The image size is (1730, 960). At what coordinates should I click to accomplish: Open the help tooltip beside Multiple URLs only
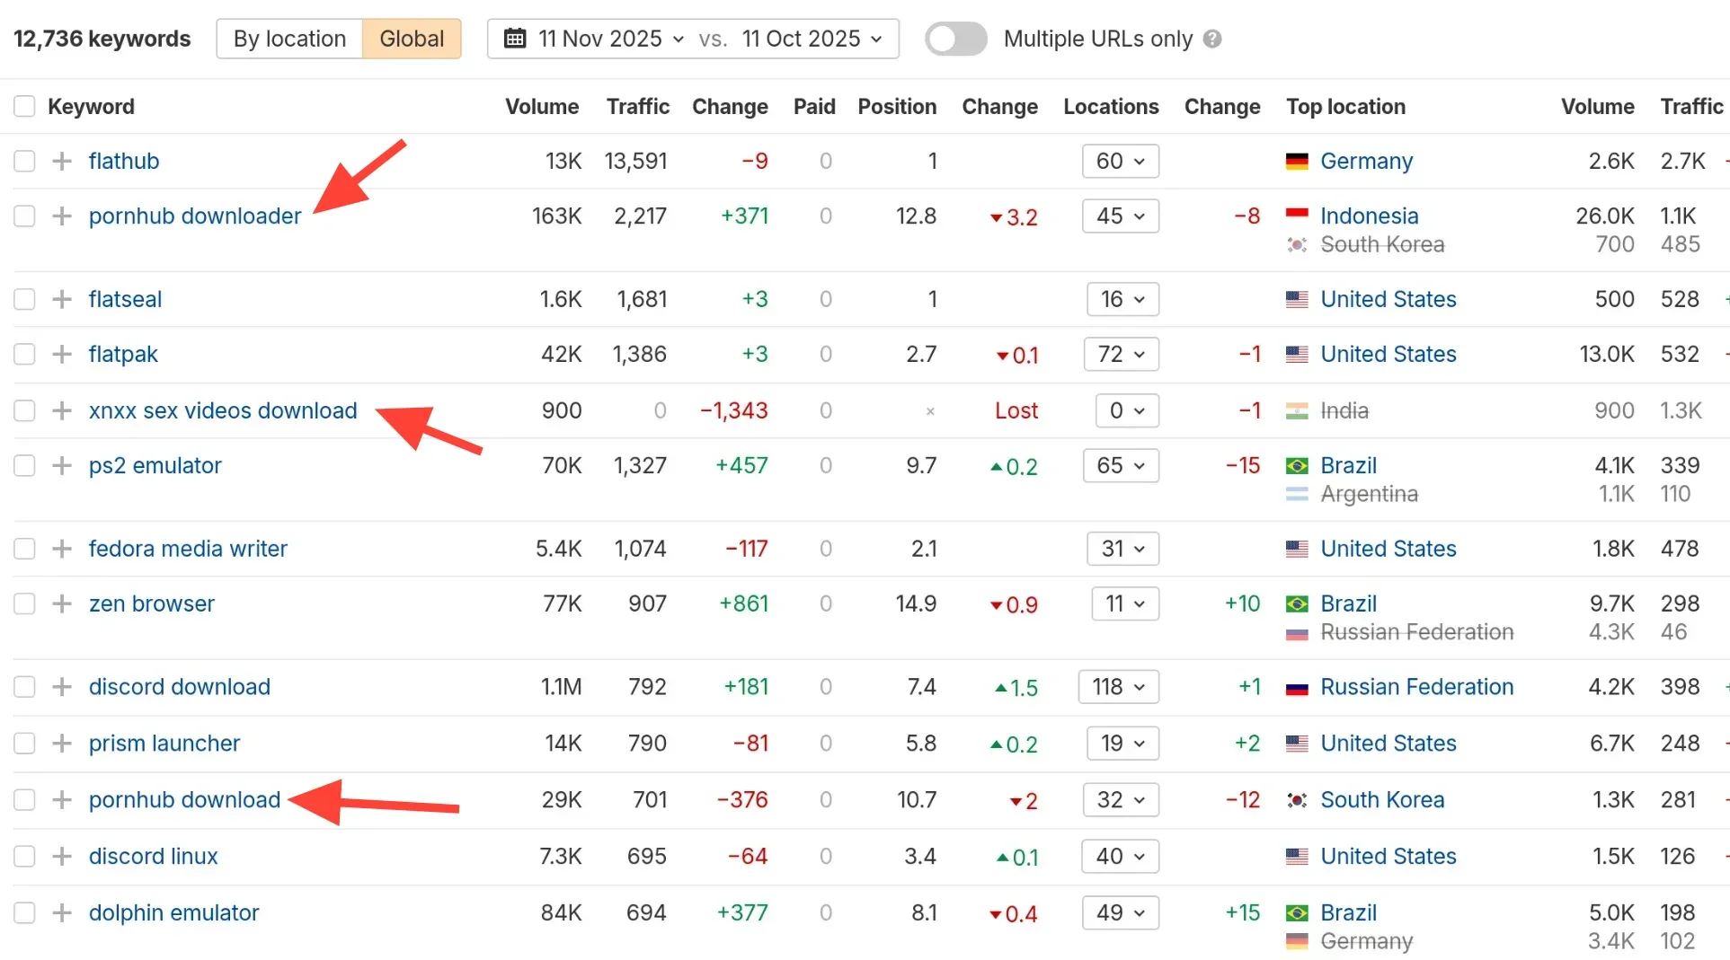[1212, 39]
